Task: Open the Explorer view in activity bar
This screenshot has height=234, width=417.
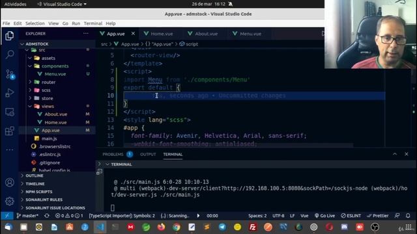Action: (10, 36)
